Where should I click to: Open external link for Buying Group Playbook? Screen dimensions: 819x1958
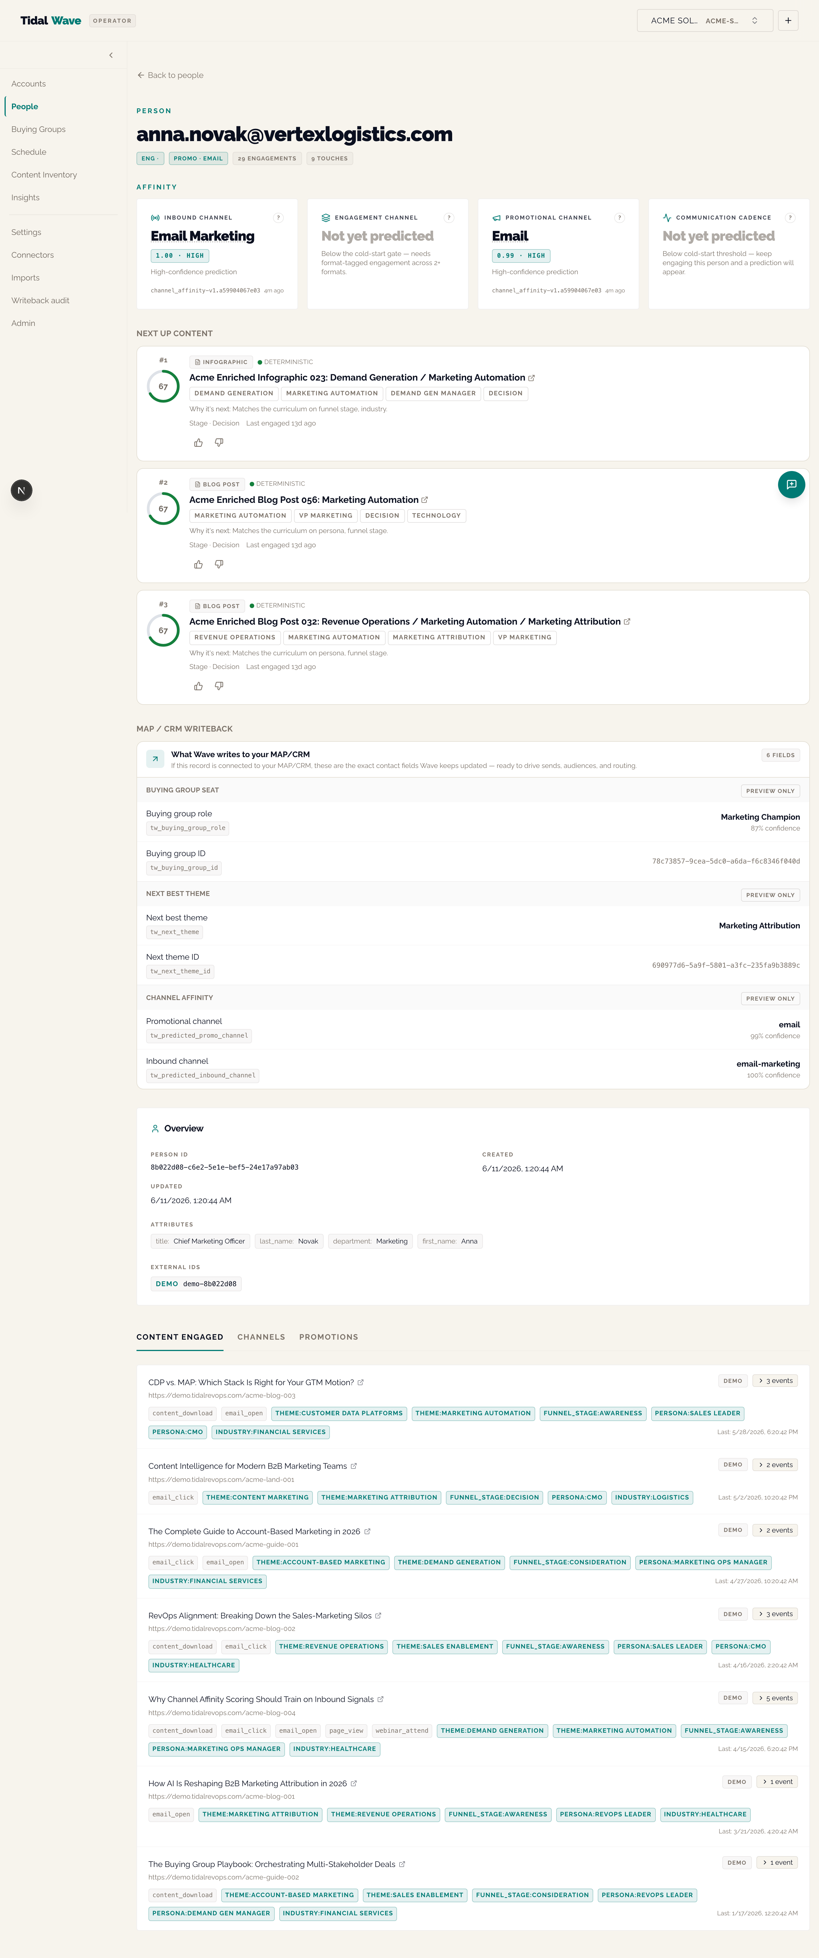coord(402,1864)
